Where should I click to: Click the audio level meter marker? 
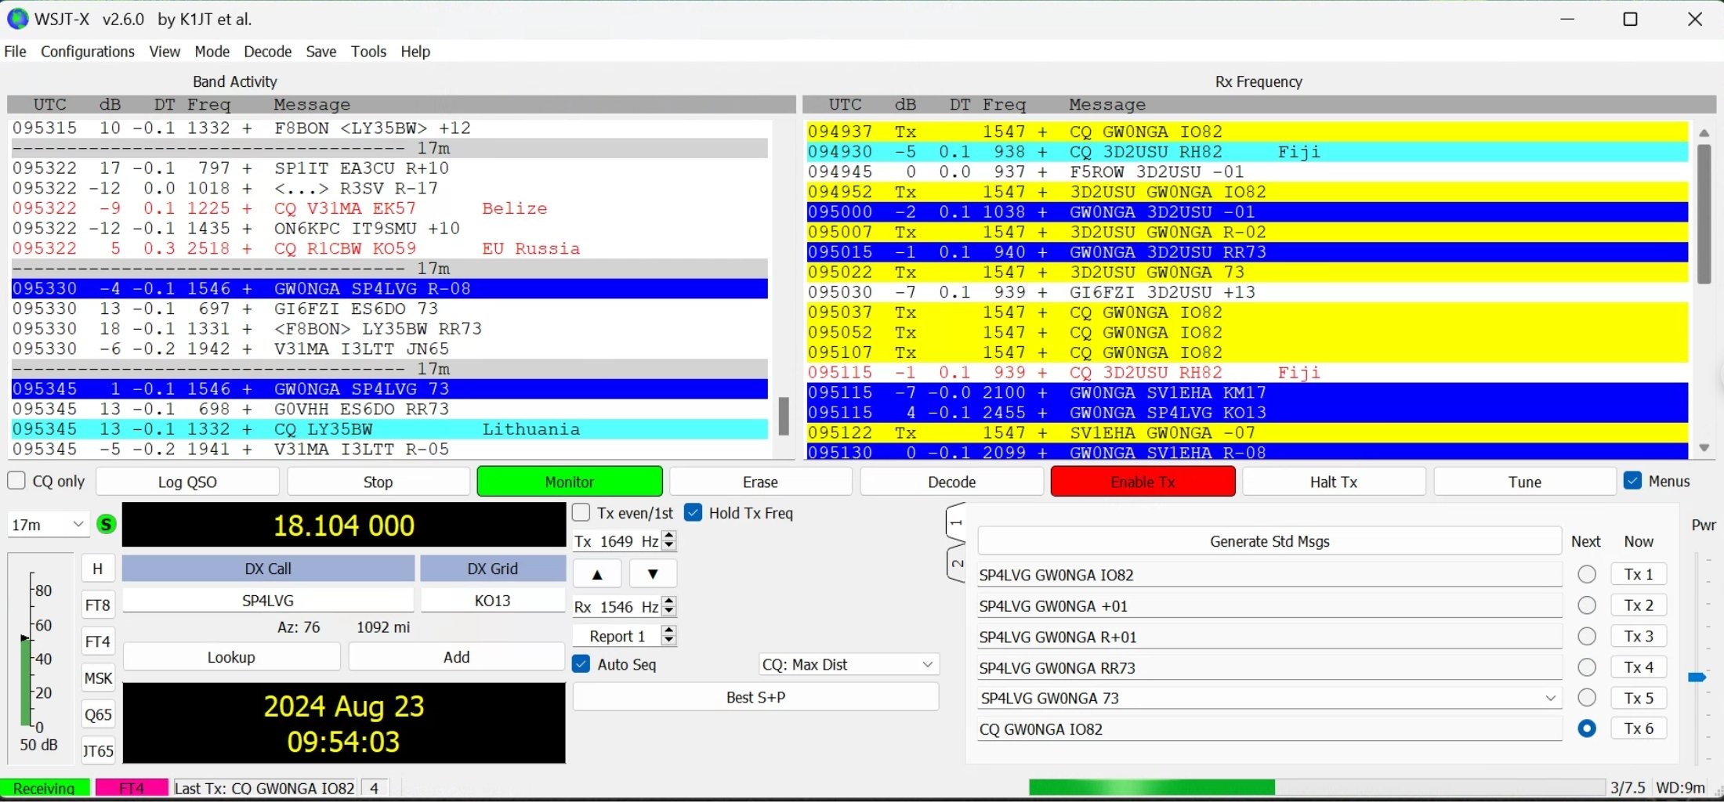coord(25,638)
